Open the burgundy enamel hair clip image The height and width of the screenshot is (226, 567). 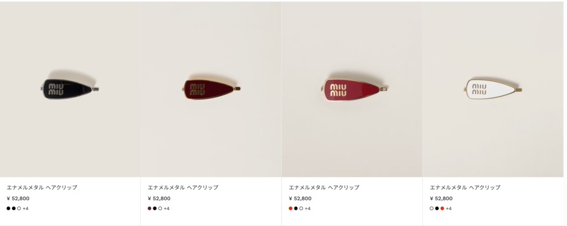[211, 89]
